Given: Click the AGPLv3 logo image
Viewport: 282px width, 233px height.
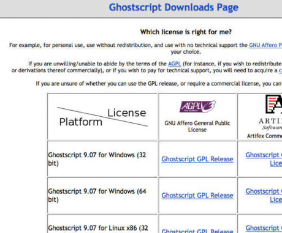Looking at the screenshot, I should coord(197,106).
